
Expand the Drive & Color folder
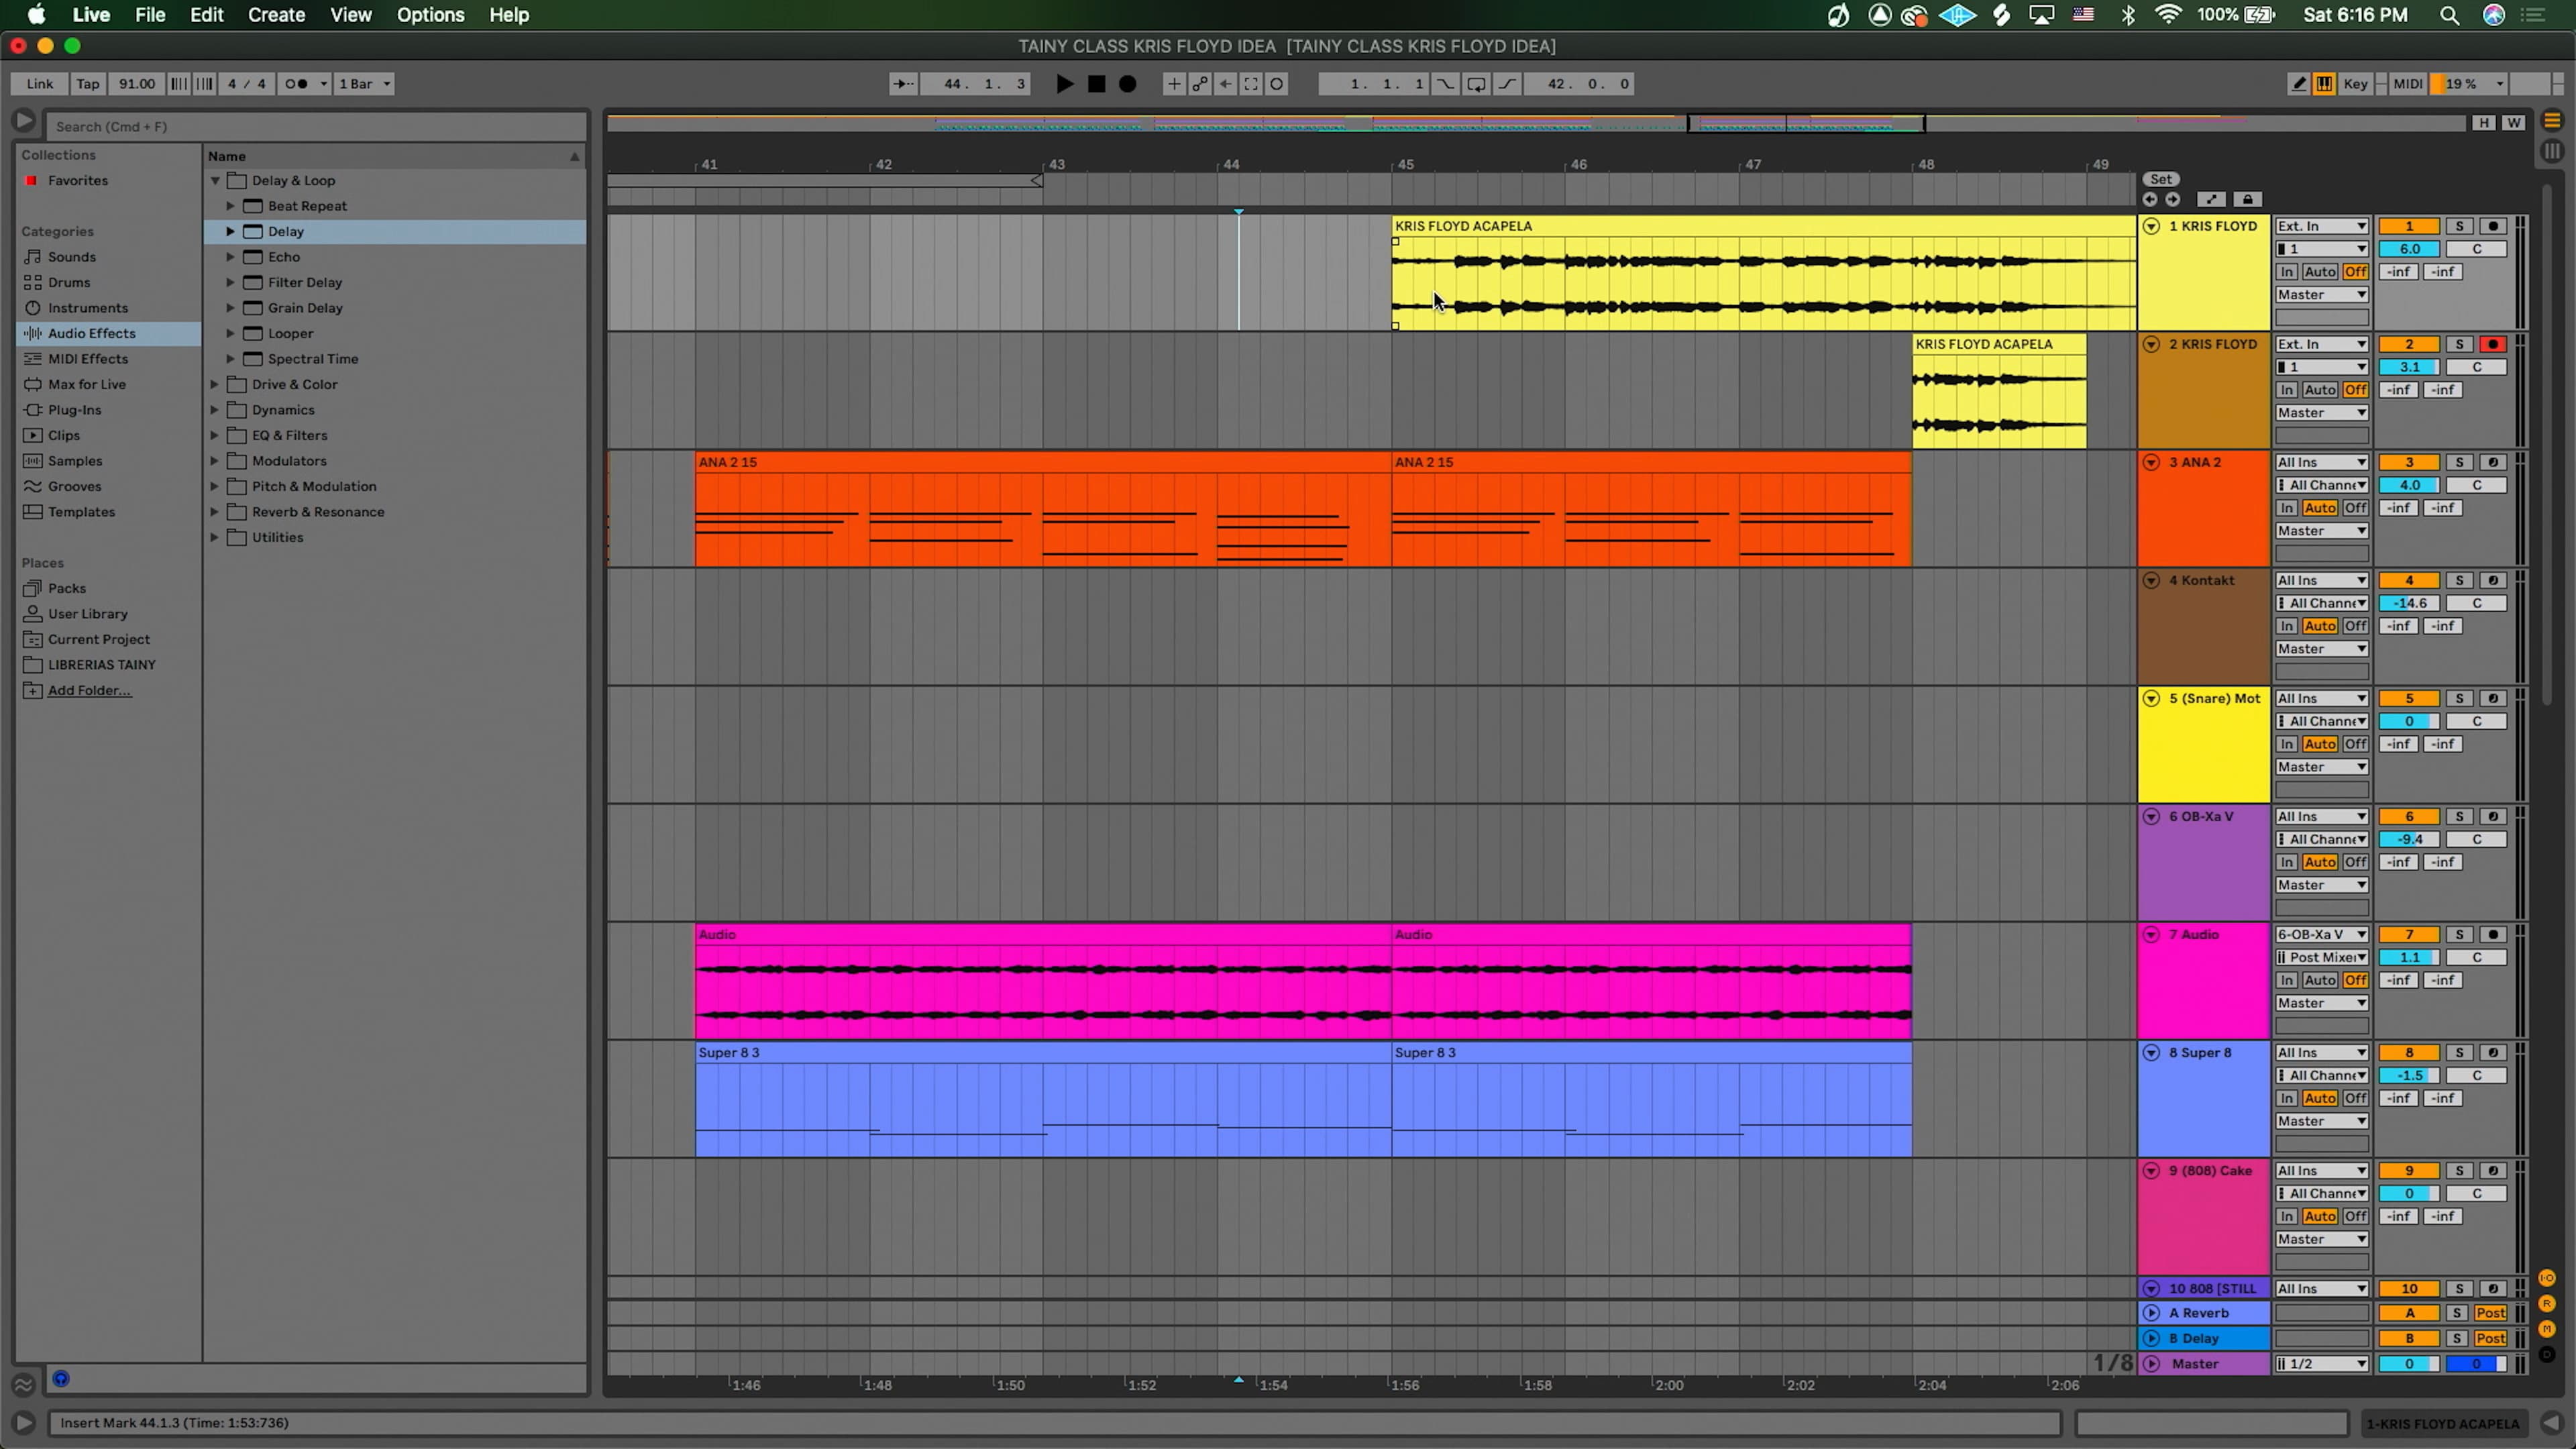(x=214, y=384)
